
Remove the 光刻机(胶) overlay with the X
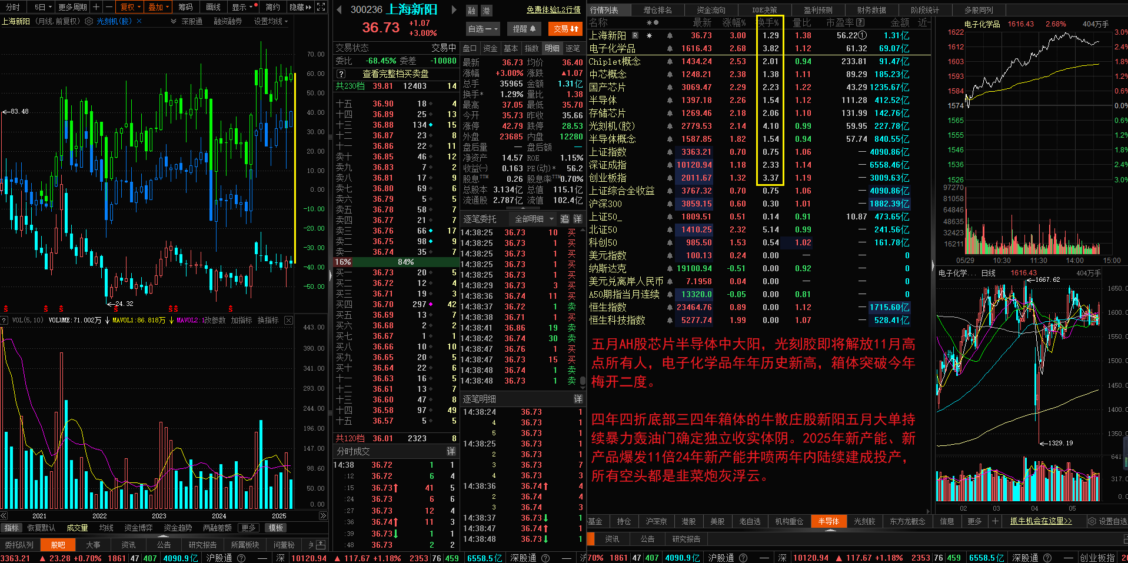pos(139,21)
